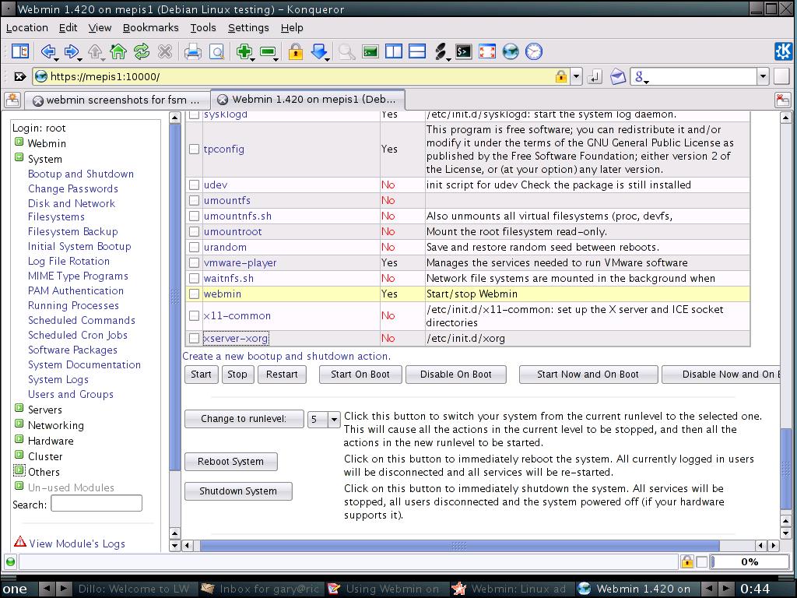The image size is (797, 598).
Task: Split view top/bottom icon
Action: 417,51
